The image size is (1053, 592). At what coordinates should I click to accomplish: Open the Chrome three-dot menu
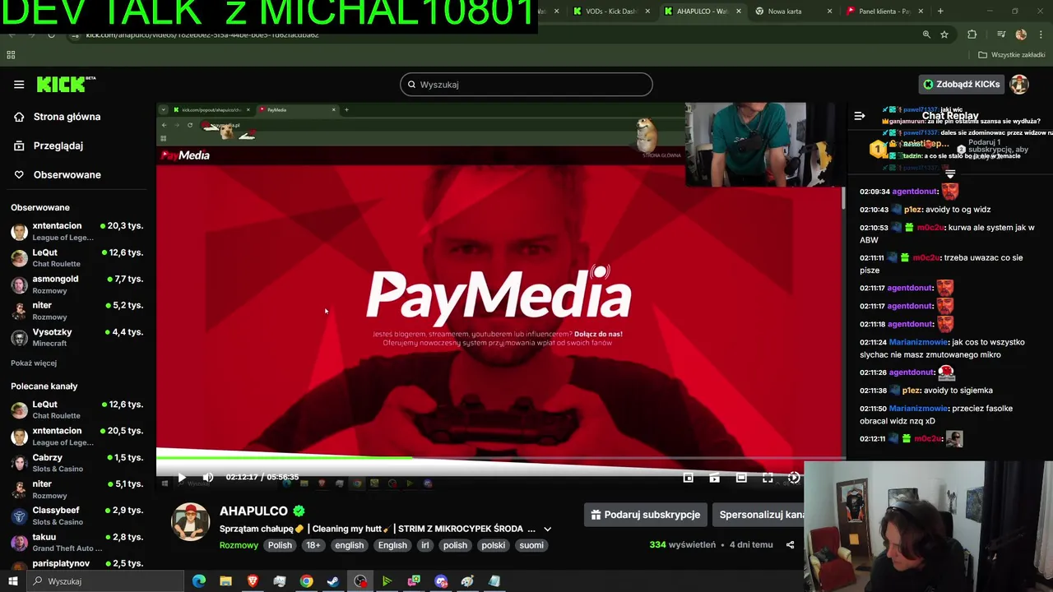tap(1041, 35)
